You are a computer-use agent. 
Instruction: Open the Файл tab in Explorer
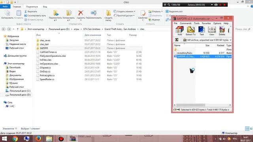pyautogui.click(x=5, y=7)
